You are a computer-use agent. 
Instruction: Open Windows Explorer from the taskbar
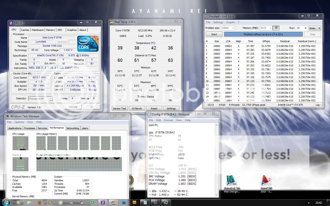tap(29, 203)
